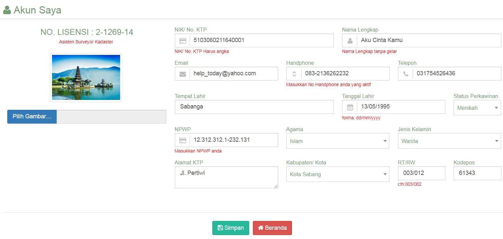503x239 pixels.
Task: Click into the Tempat Lahir text field
Action: 254,107
